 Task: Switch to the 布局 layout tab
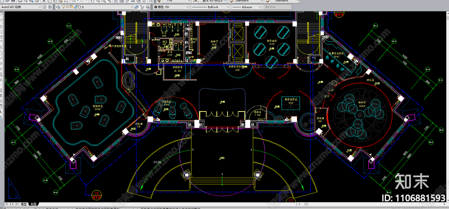[x=33, y=204]
